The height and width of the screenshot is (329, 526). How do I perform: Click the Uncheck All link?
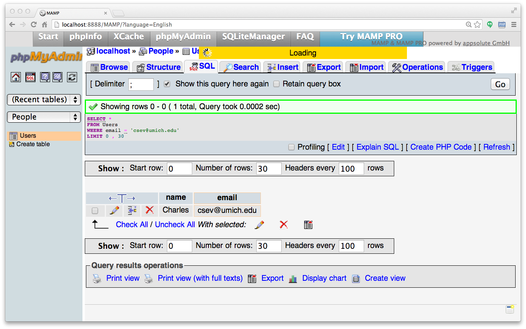(x=175, y=224)
